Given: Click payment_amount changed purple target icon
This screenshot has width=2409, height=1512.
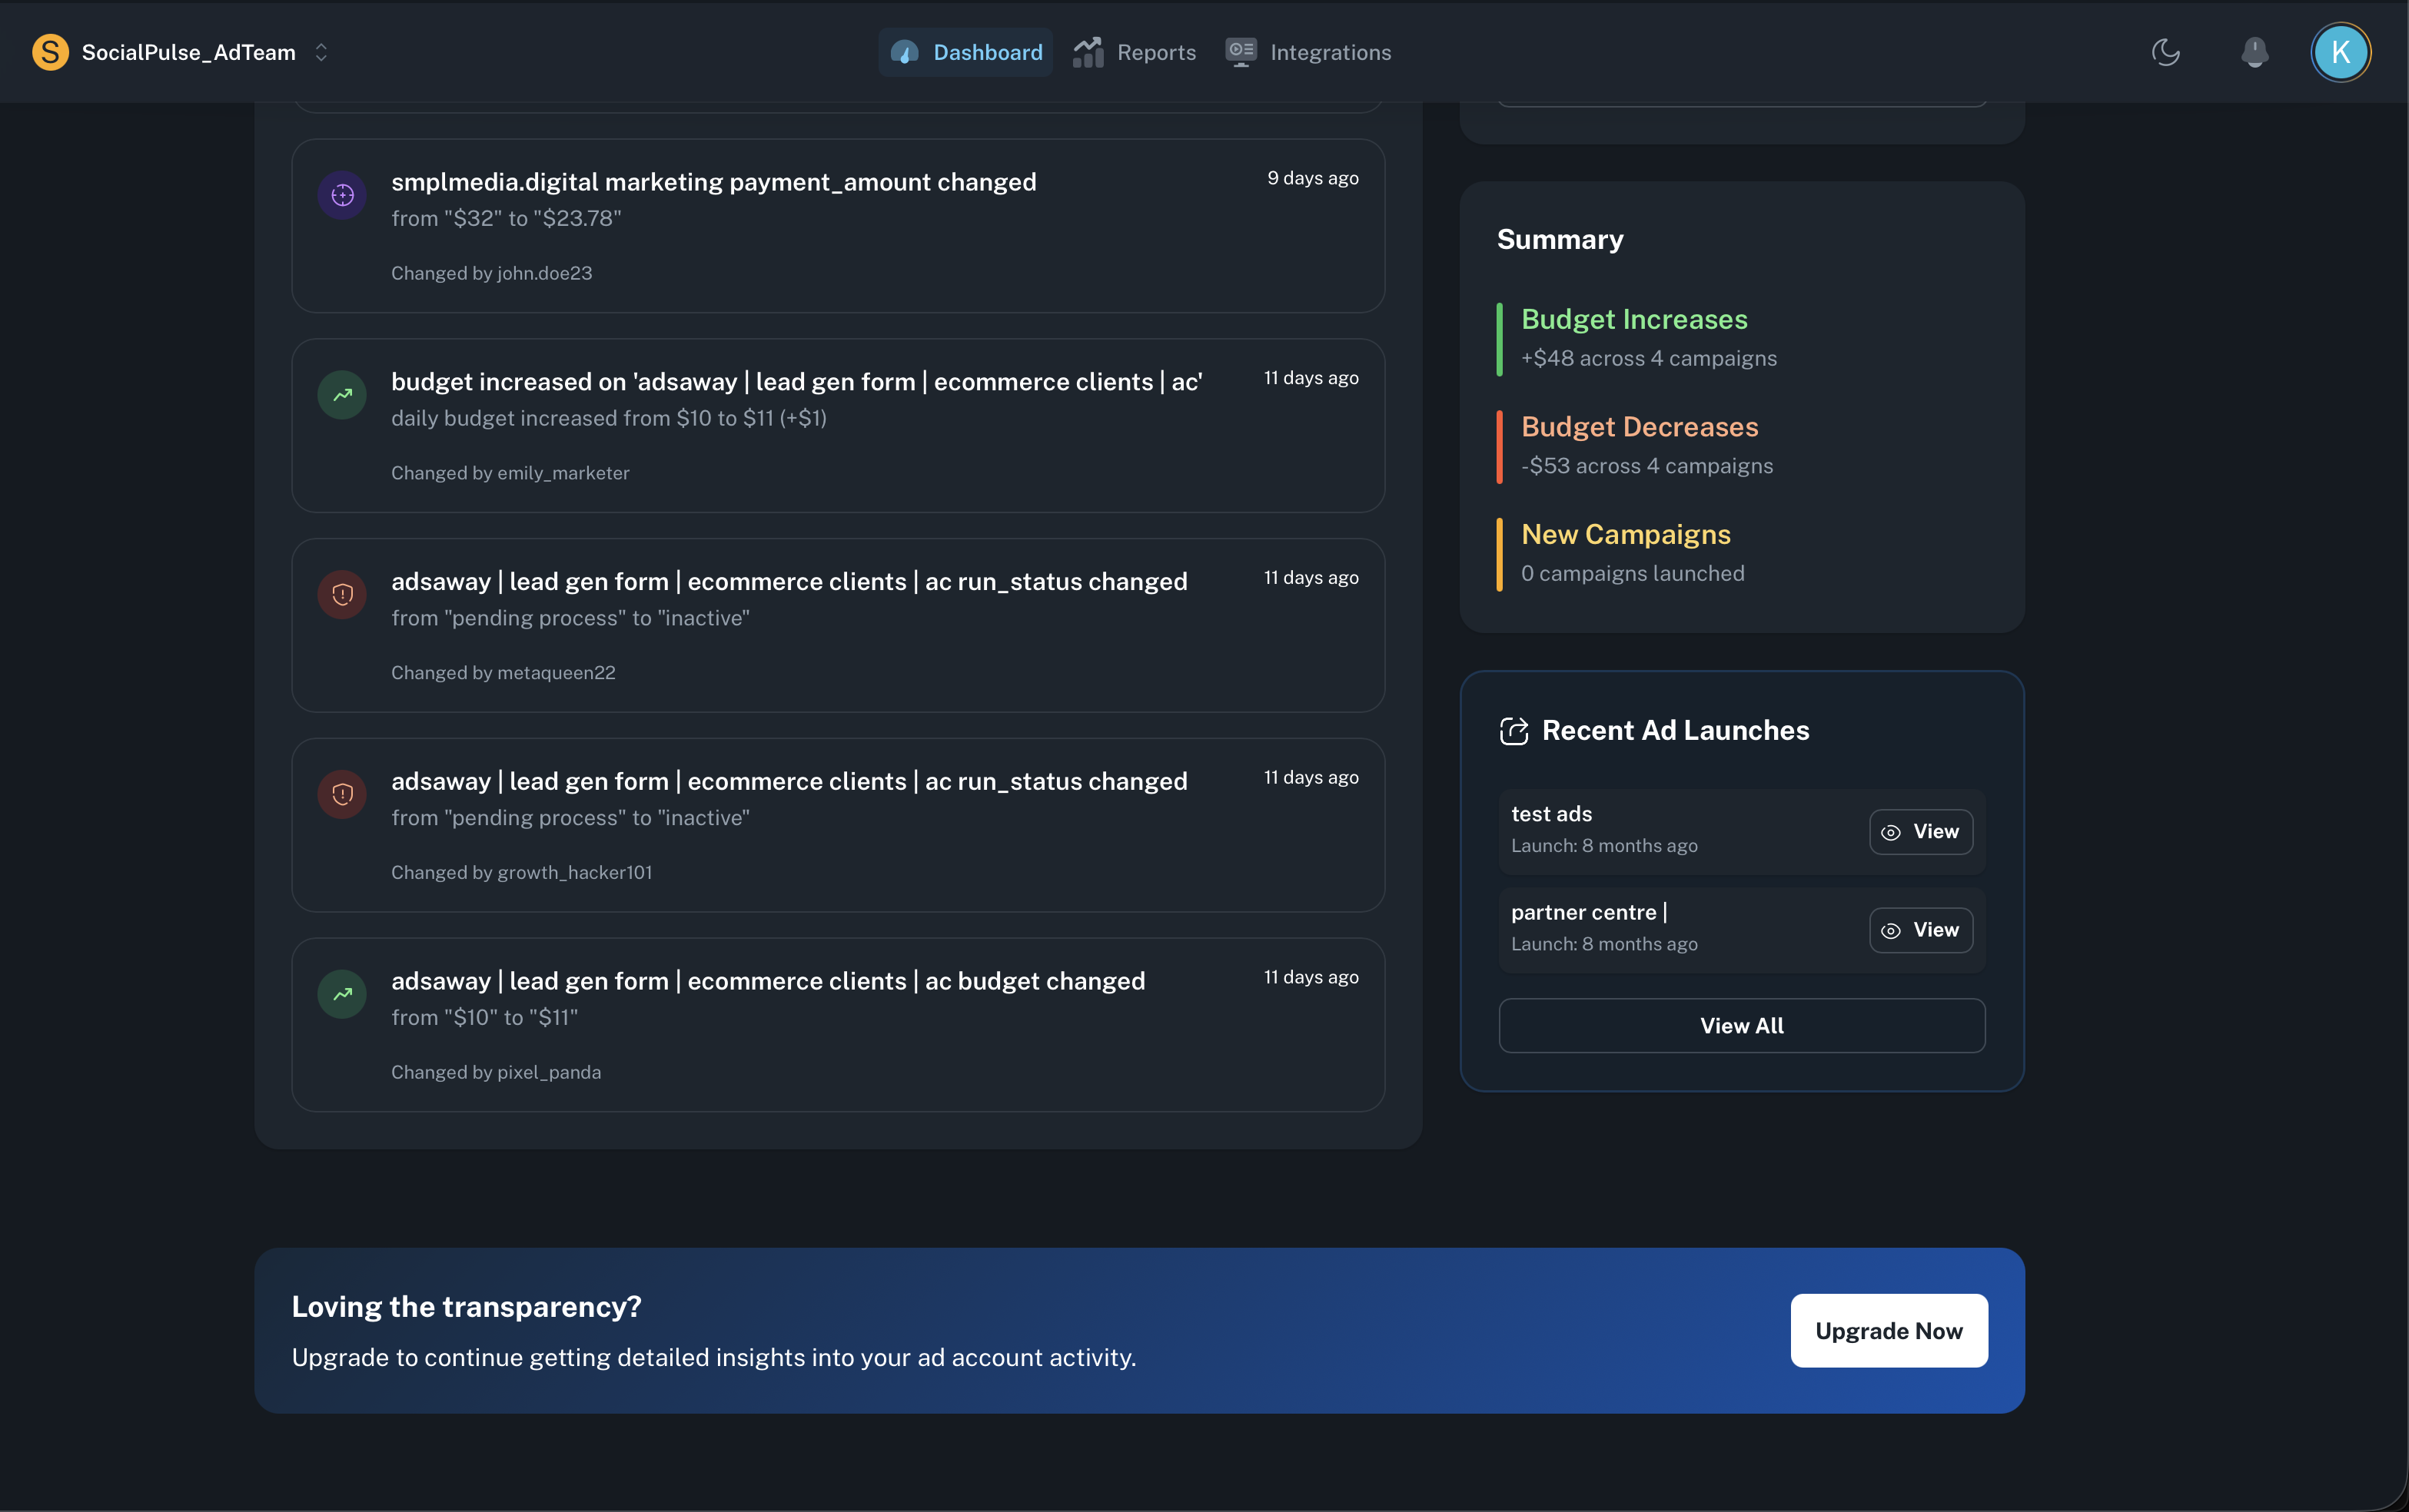Looking at the screenshot, I should pos(342,195).
